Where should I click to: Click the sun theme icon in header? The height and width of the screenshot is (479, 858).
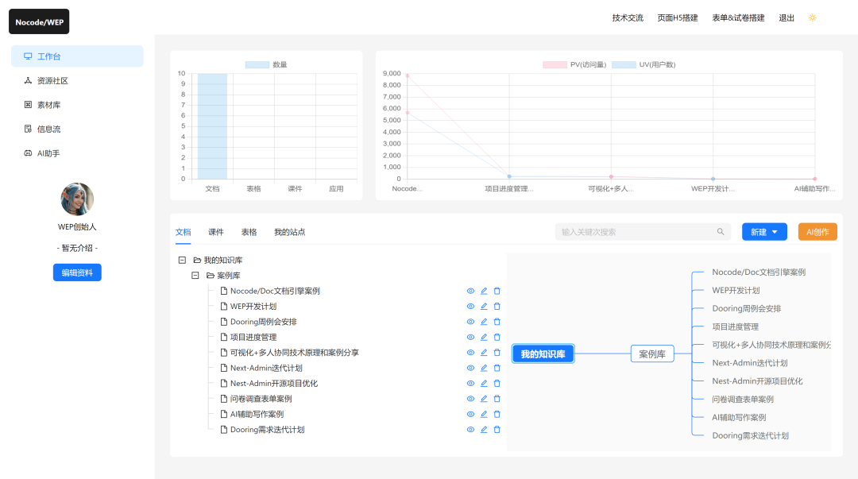(x=812, y=17)
